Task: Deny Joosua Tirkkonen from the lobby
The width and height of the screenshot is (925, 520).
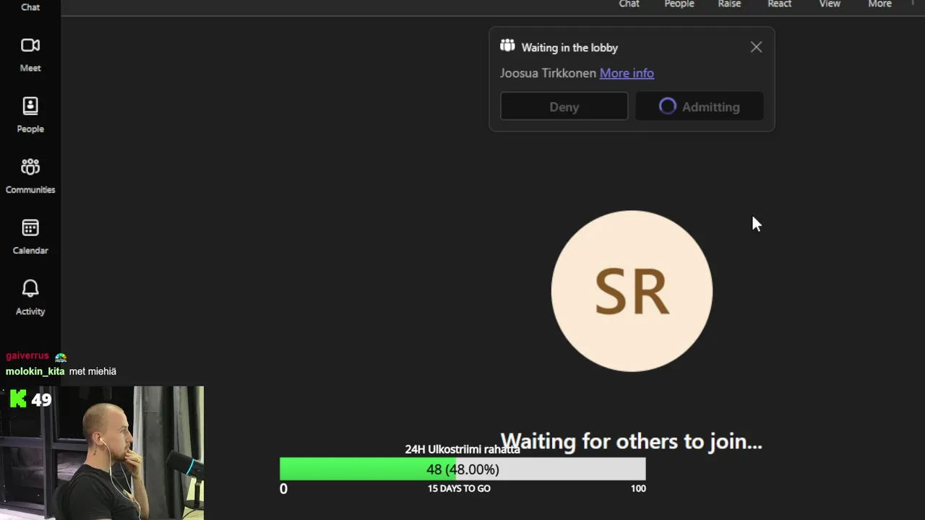Action: 564,107
